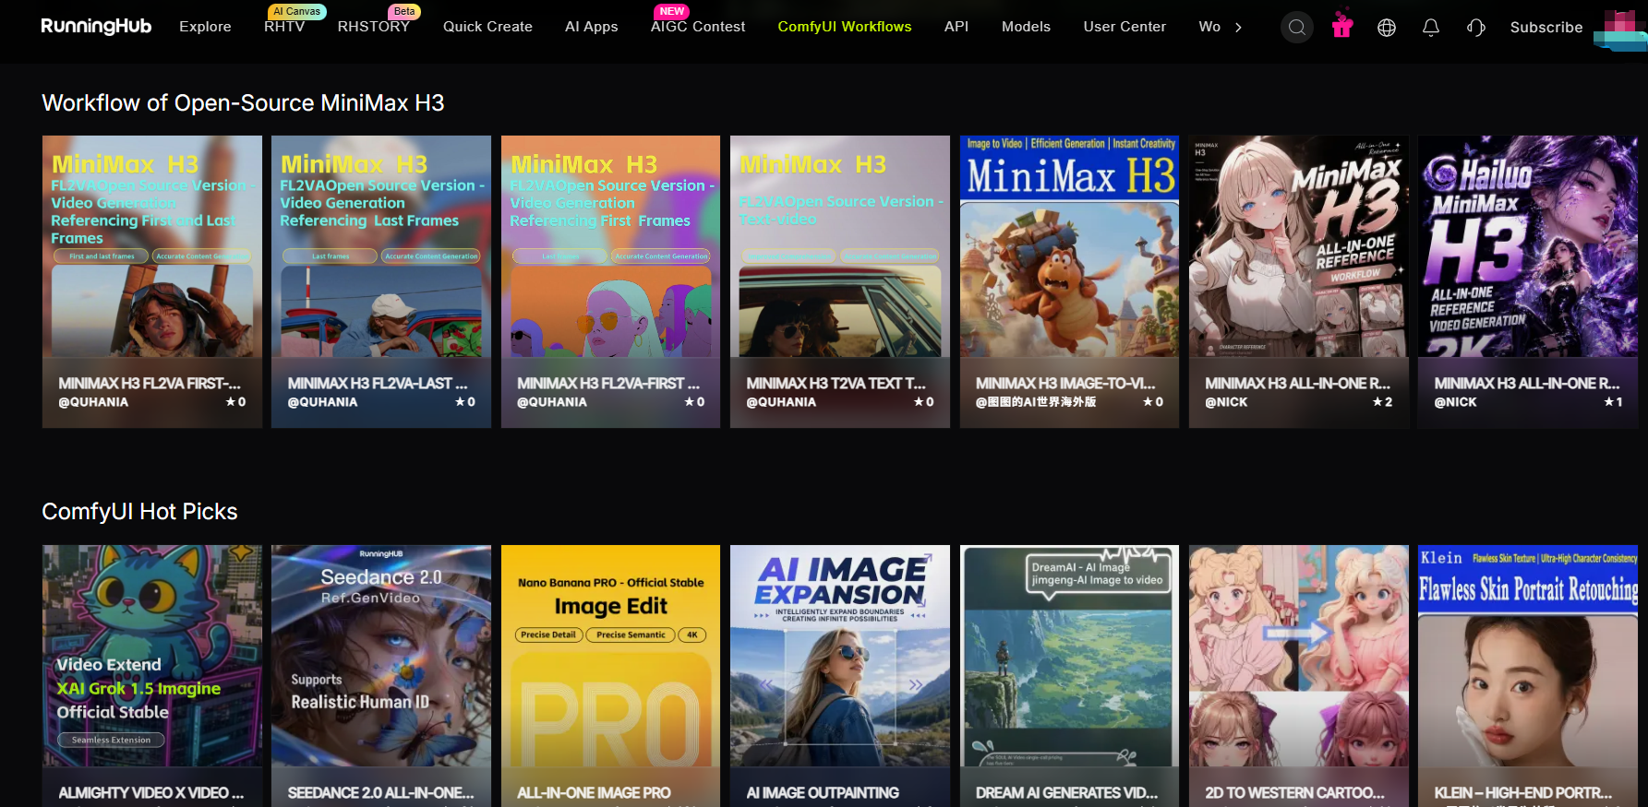This screenshot has height=807, width=1648.
Task: Open AI Apps in the navigation
Action: 592,27
